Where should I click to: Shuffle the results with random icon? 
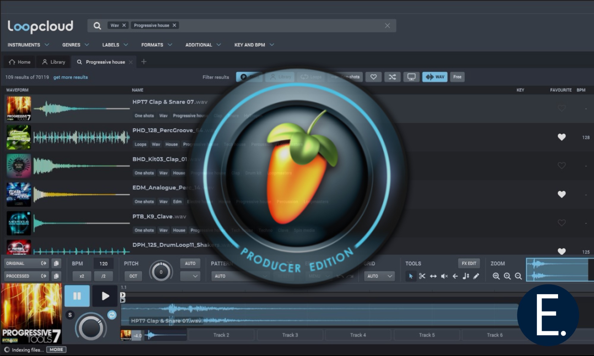point(392,77)
